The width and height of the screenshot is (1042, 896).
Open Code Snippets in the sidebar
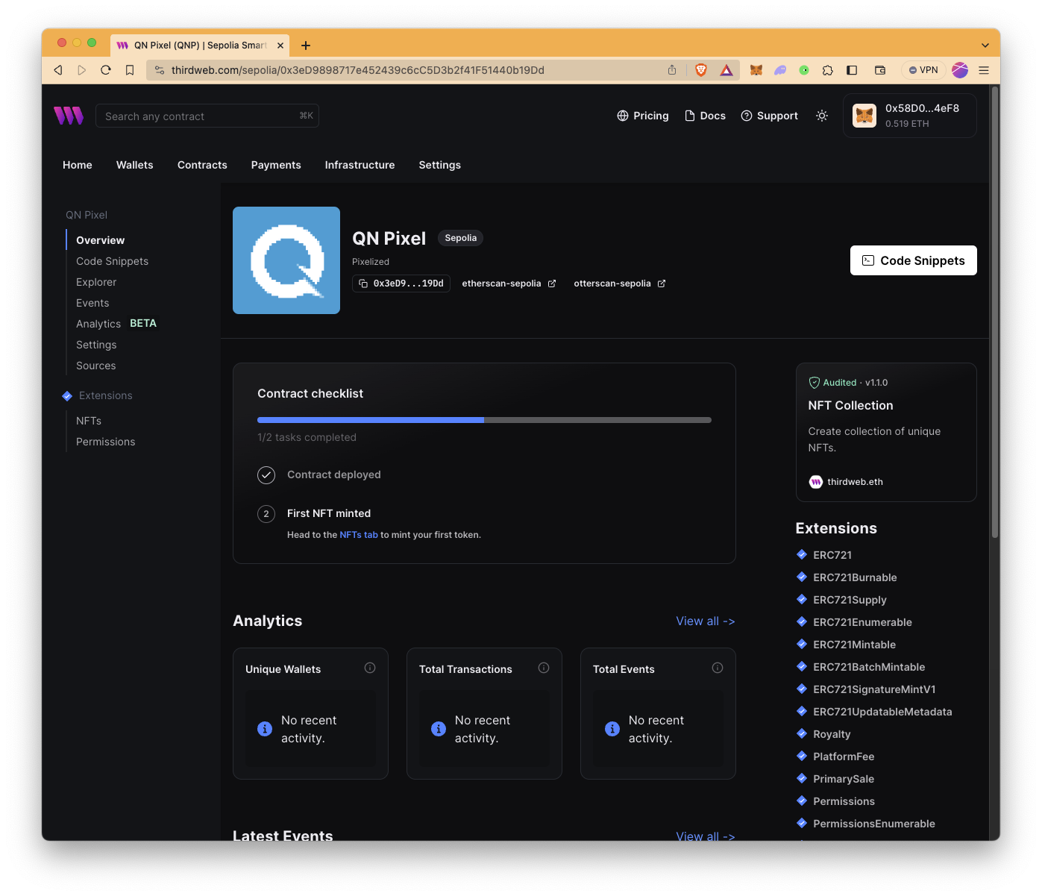[x=112, y=261]
